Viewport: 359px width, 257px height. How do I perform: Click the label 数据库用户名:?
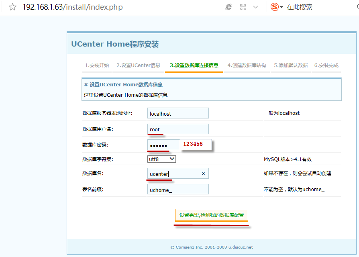coord(98,129)
